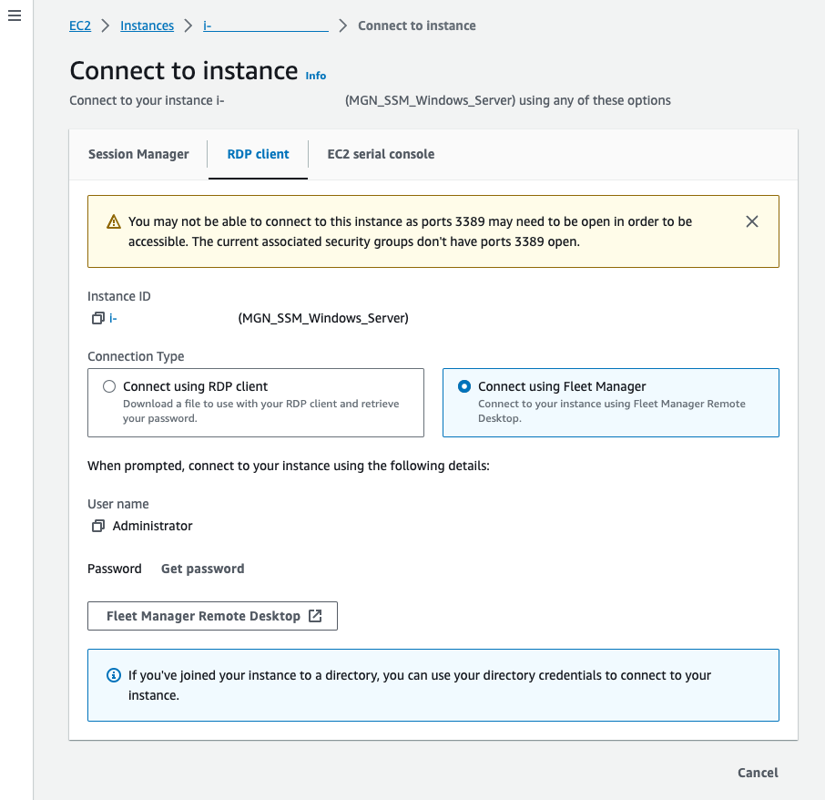
Task: Select Connect using RDP client option
Action: tap(108, 385)
